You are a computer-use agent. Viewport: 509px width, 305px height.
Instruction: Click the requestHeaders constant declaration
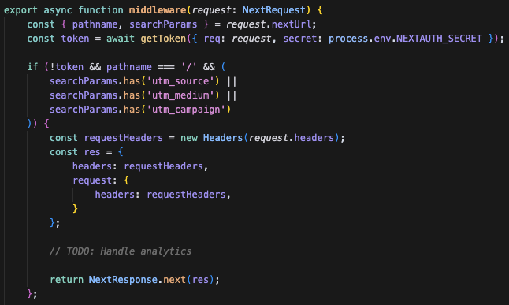(x=124, y=138)
